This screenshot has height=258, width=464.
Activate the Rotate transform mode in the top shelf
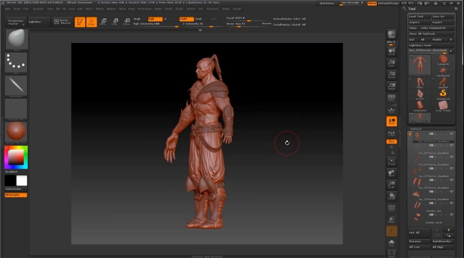tap(126, 21)
